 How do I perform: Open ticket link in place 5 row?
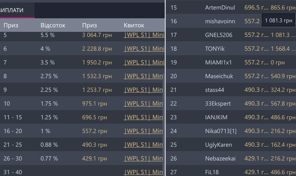pos(144,35)
